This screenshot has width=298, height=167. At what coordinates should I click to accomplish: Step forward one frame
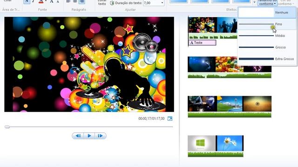(101, 135)
